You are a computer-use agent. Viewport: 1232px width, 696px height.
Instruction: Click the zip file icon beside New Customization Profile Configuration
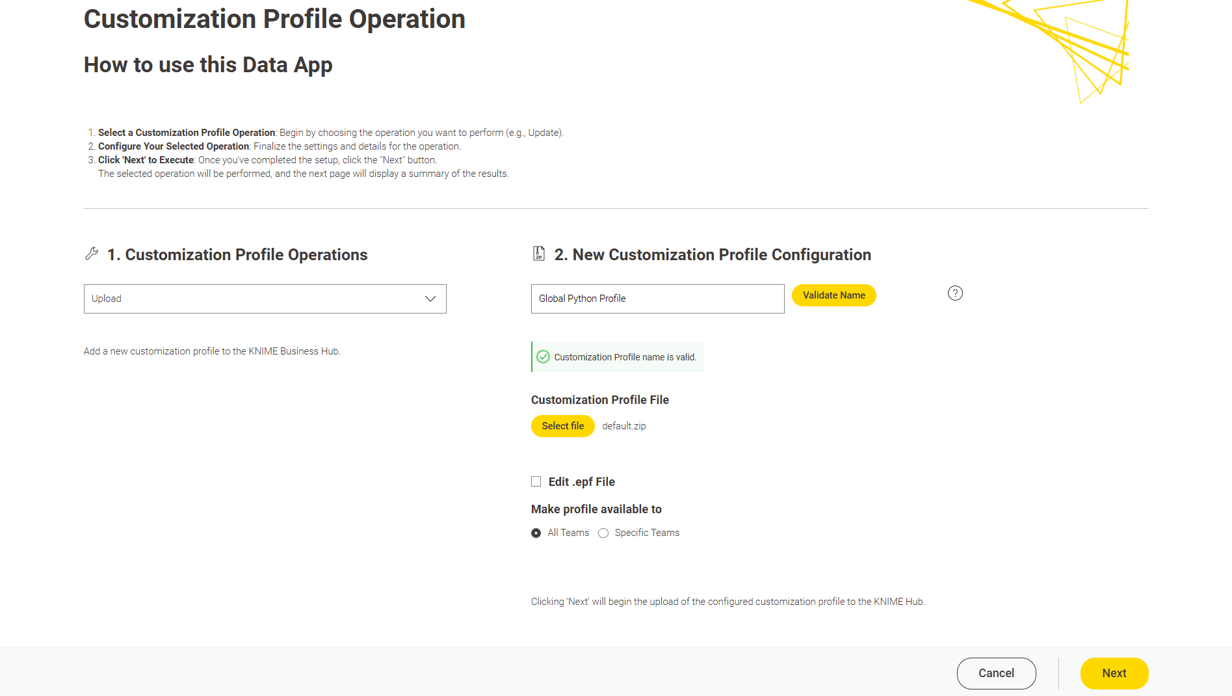tap(538, 254)
